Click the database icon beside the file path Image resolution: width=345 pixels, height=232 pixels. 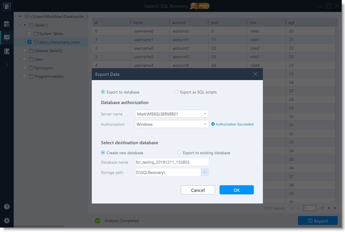tap(27, 17)
